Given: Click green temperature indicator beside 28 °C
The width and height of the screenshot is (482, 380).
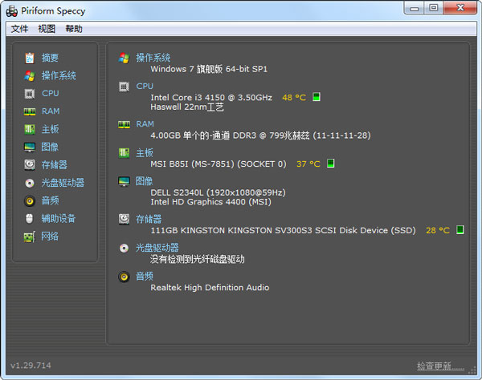Looking at the screenshot, I should [x=460, y=230].
